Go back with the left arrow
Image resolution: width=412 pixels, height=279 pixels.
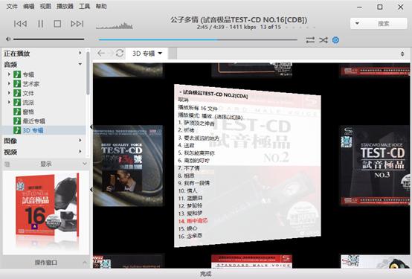(101, 54)
